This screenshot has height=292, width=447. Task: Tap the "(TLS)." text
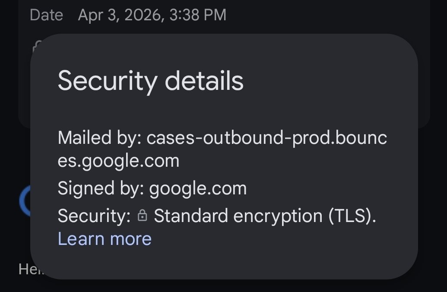[352, 216]
